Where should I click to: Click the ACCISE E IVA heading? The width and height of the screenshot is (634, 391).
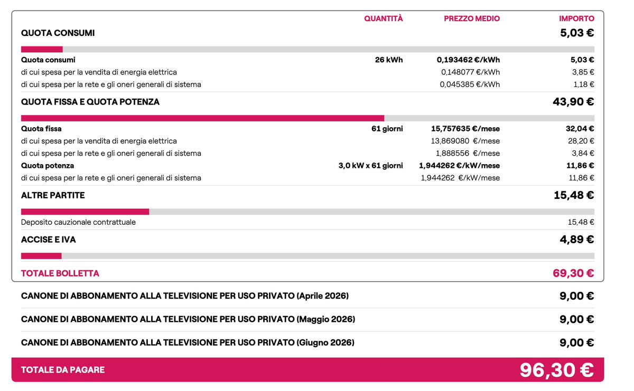click(x=49, y=240)
